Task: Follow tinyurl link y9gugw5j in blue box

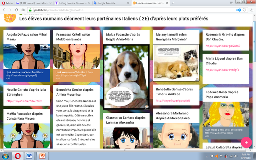Action: [x=21, y=76]
